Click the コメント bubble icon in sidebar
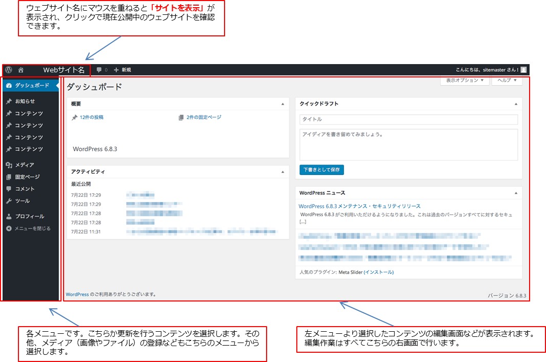Screen dimensions: 546x362 [9, 189]
